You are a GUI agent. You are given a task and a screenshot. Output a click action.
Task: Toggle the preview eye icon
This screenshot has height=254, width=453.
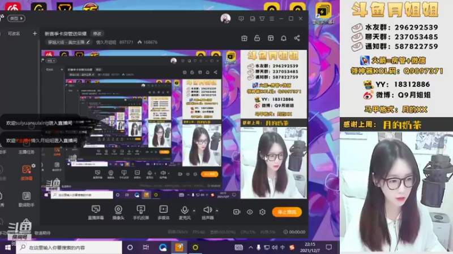coord(250,212)
